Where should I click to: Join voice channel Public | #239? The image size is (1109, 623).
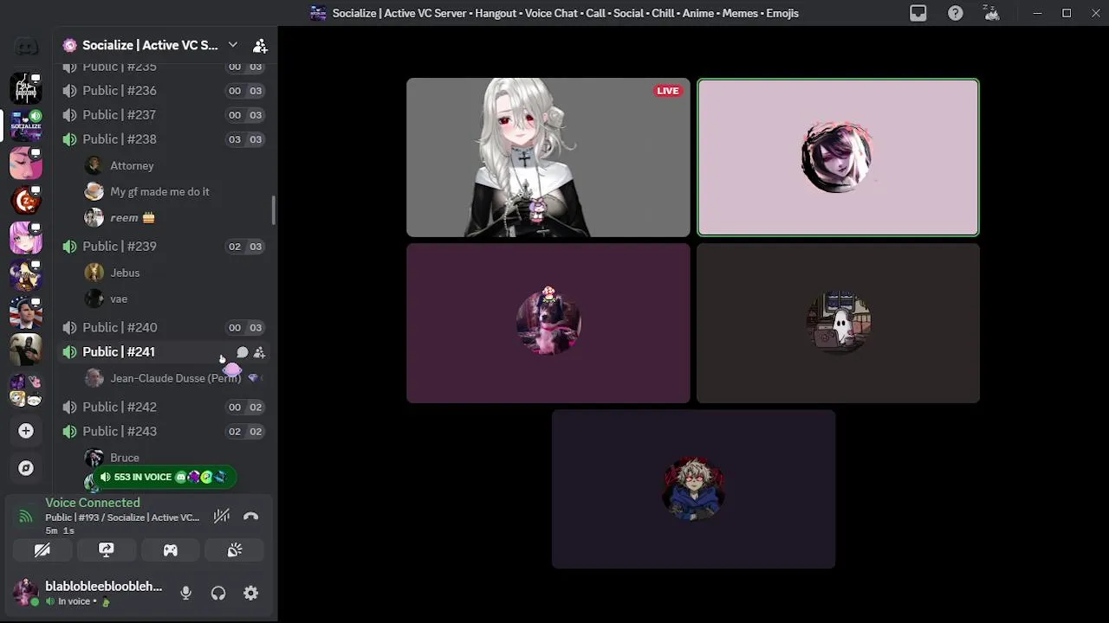(x=164, y=247)
